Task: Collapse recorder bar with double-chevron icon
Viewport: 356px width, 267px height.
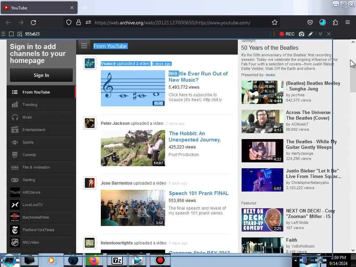Action: [x=320, y=34]
